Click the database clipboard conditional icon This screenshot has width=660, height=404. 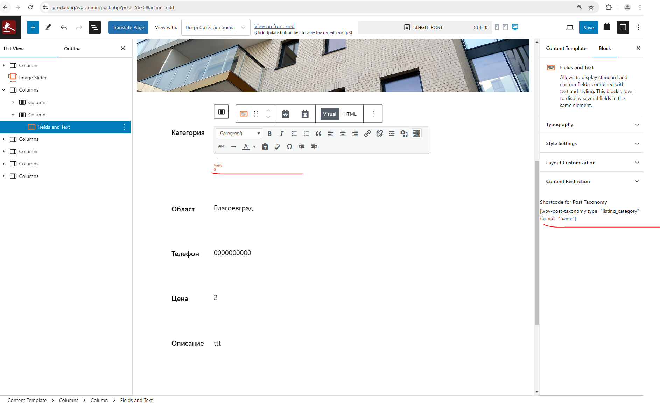(305, 114)
